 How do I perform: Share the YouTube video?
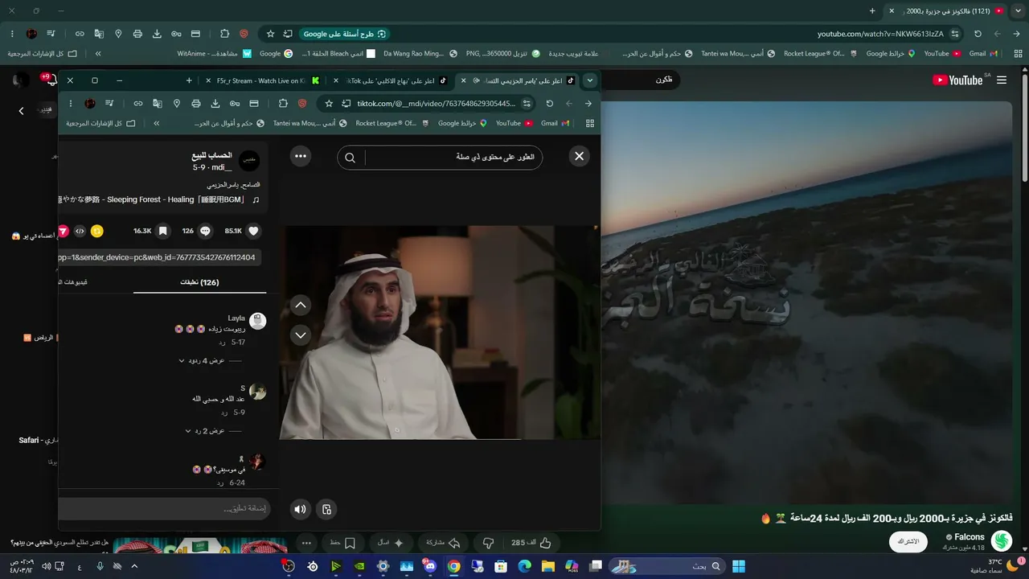pyautogui.click(x=443, y=543)
